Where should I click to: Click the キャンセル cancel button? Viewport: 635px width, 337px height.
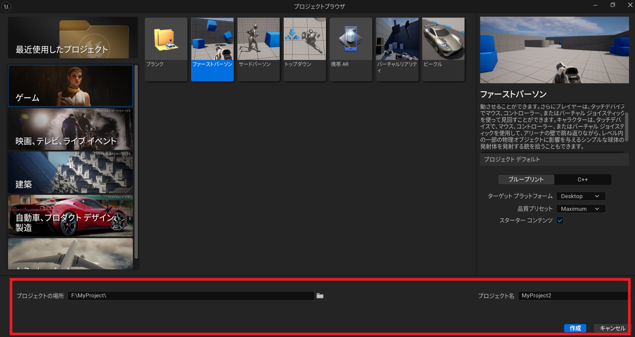(x=612, y=328)
